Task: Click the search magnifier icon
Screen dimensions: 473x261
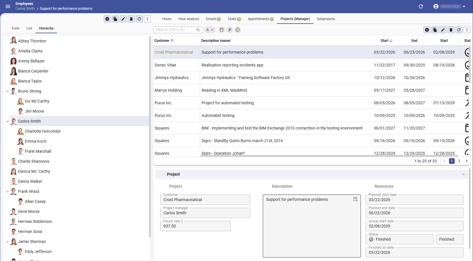Action: coord(198,30)
